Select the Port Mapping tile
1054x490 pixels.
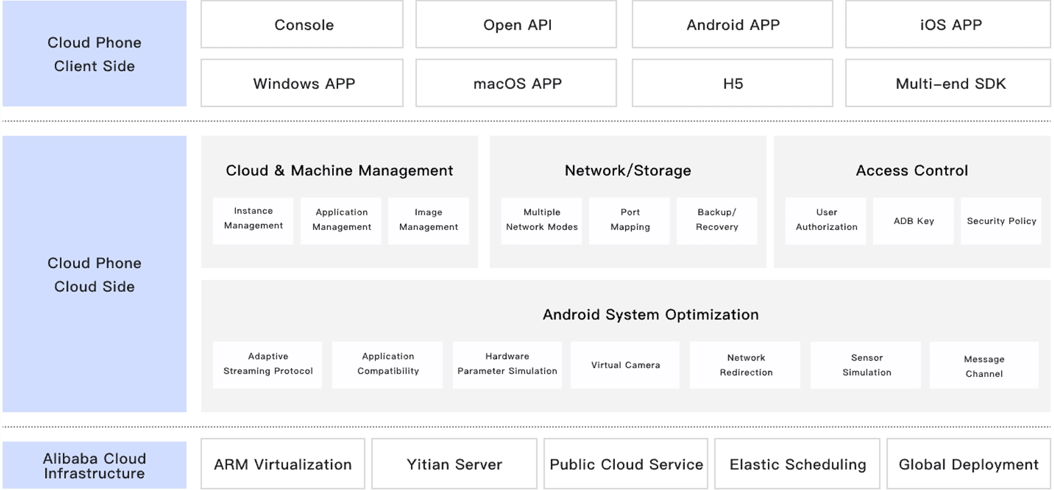629,221
